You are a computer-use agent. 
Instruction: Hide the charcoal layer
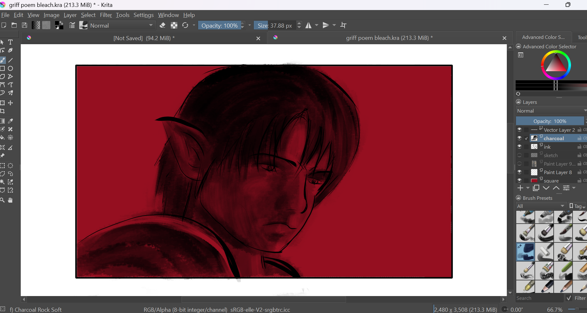click(x=519, y=138)
